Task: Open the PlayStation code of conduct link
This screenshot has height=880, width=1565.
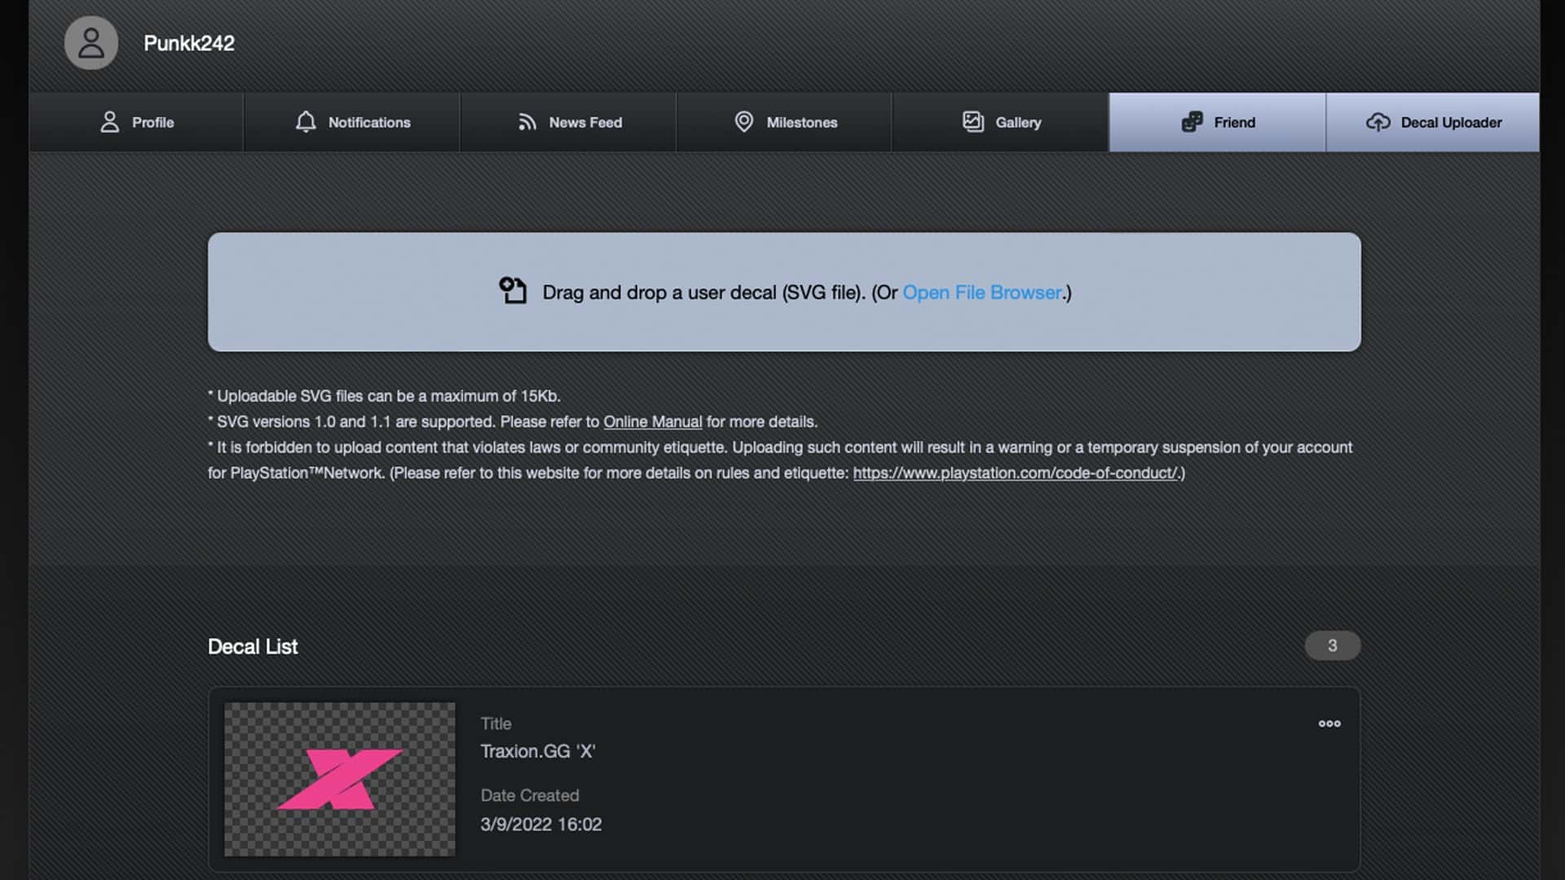Action: (x=1016, y=473)
